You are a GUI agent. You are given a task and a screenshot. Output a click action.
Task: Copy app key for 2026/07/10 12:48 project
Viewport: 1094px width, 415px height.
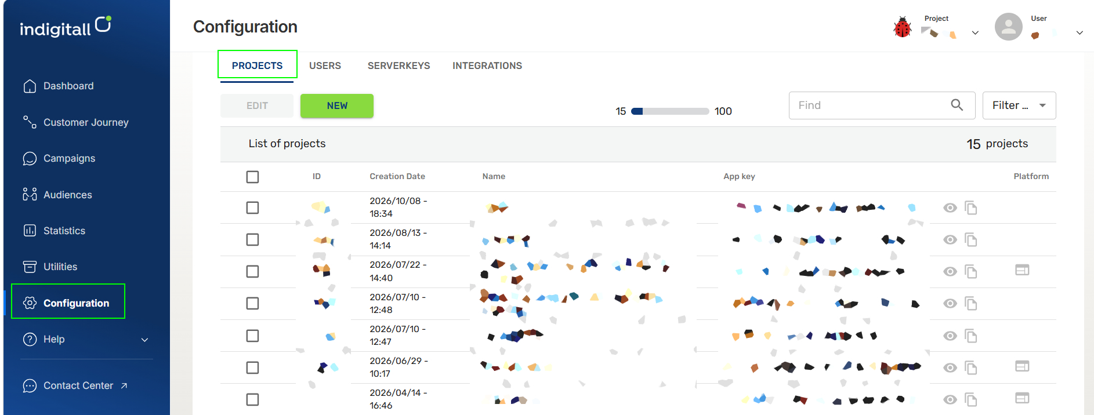(970, 303)
